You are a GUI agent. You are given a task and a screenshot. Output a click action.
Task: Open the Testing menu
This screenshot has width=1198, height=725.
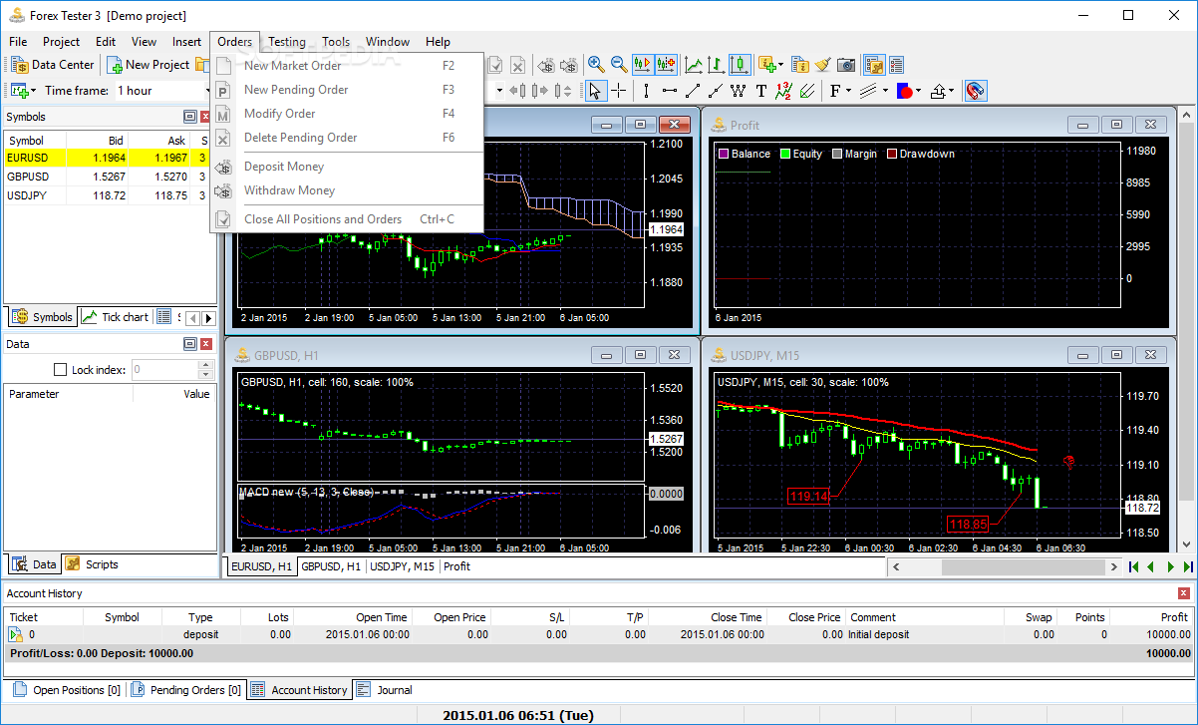pos(287,42)
